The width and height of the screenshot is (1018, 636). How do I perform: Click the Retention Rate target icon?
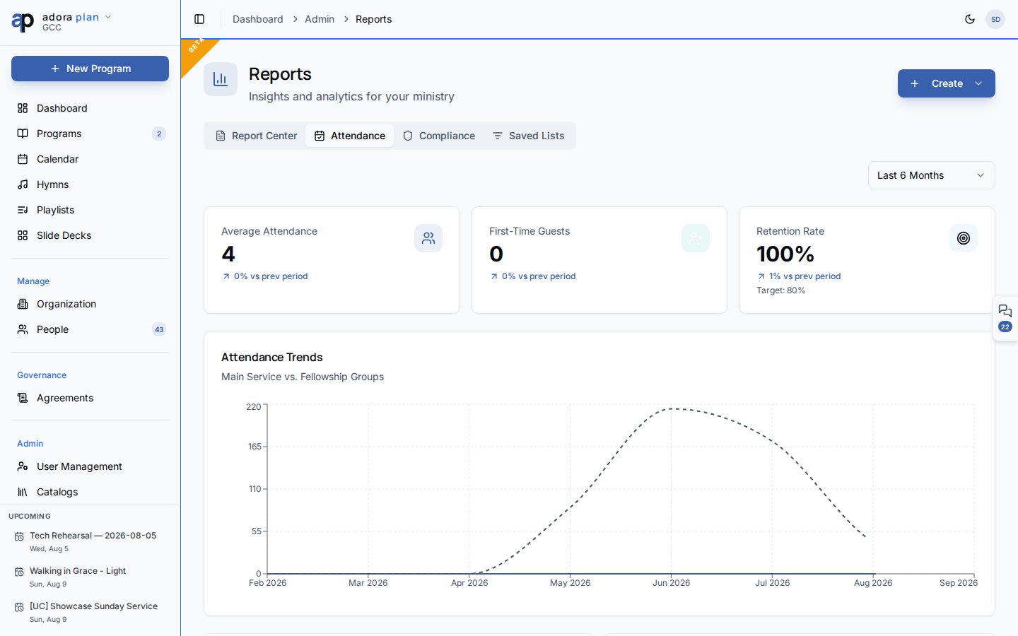click(x=964, y=238)
